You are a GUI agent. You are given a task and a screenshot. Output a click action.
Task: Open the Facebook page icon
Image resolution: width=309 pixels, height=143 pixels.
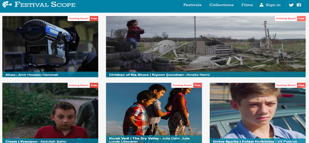299,5
